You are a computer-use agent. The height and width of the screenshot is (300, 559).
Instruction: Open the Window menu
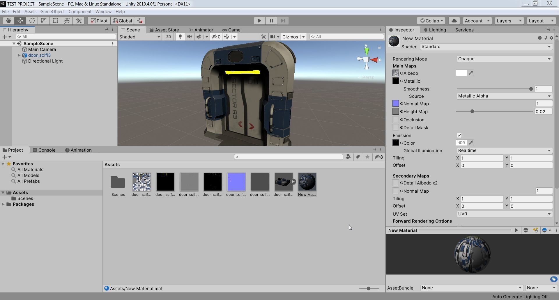click(x=103, y=12)
